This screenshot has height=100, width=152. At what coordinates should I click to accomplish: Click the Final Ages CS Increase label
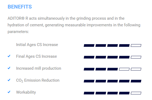[x=37, y=56]
